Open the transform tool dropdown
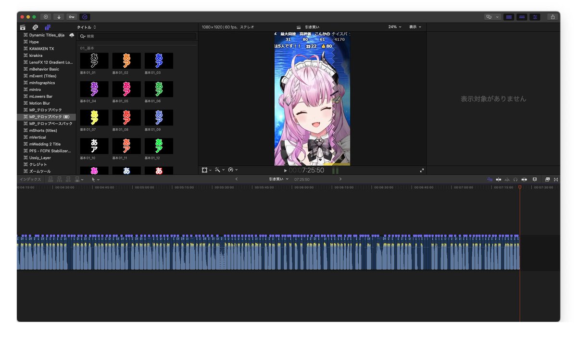The width and height of the screenshot is (577, 344). click(x=207, y=170)
